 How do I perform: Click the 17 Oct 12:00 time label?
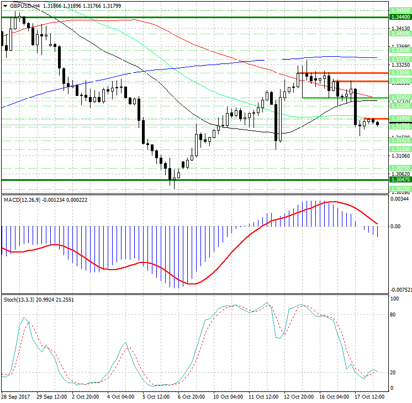click(369, 397)
